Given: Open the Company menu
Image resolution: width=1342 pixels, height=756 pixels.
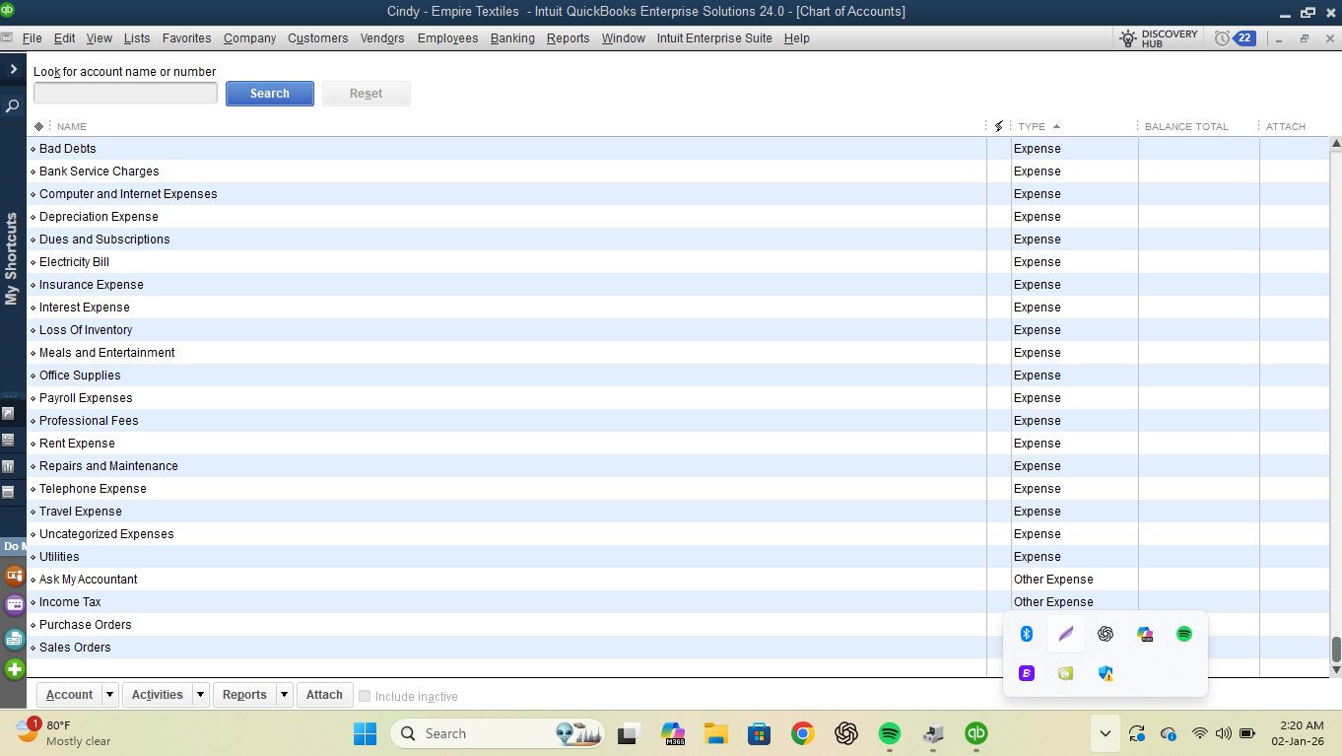Looking at the screenshot, I should click(249, 38).
